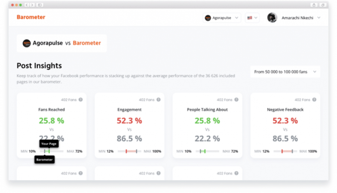Click the browser forward arrow button
Viewport: 337px width, 193px height.
(x=32, y=5)
